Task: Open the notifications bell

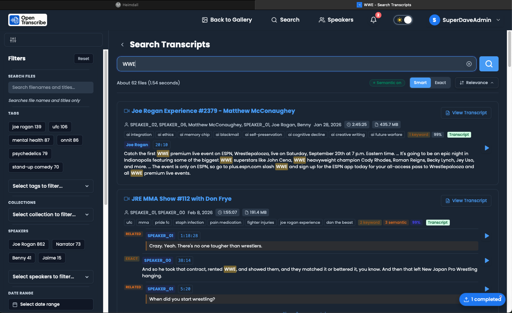Action: [374, 20]
